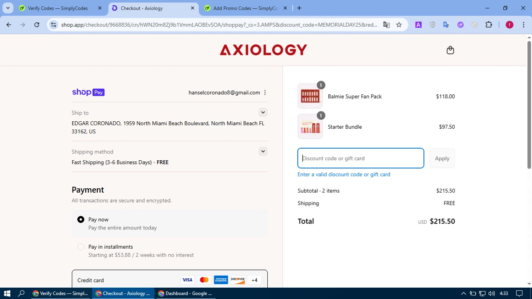This screenshot has height=299, width=532.
Task: Click the taskbar clock 4:33
Action: click(x=504, y=293)
